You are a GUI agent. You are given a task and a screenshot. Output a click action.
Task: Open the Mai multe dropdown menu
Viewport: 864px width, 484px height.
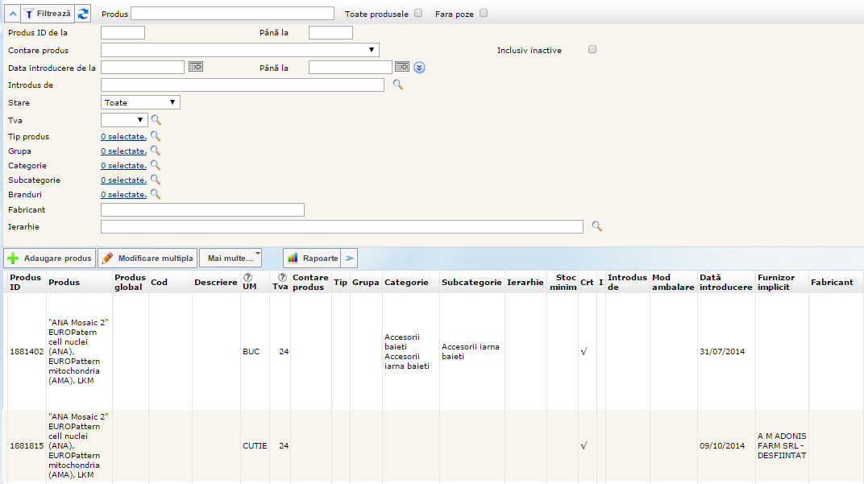[x=231, y=258]
